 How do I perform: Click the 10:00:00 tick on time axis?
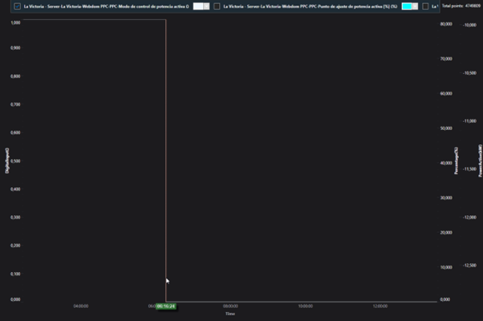(x=305, y=306)
